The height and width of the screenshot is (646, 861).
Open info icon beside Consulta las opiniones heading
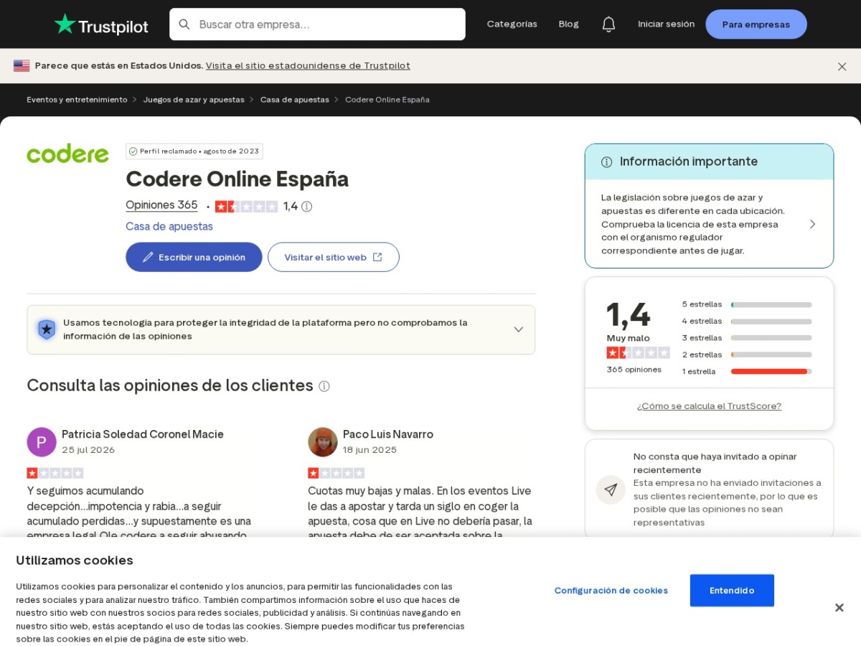(324, 386)
